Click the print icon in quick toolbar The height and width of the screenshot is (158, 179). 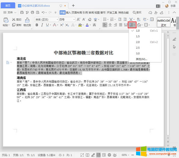[32, 12]
